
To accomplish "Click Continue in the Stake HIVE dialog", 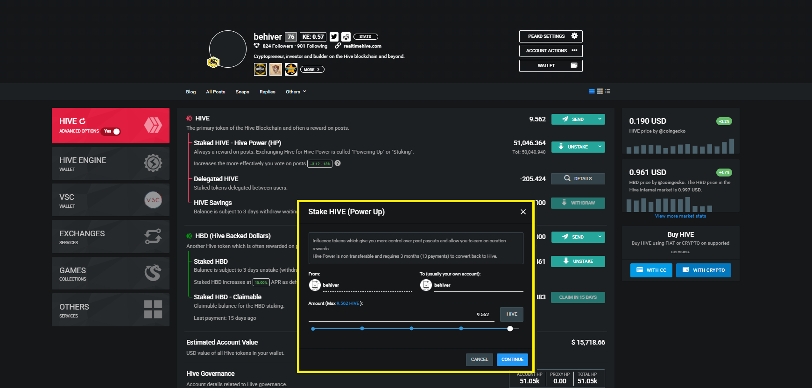I will [x=512, y=360].
